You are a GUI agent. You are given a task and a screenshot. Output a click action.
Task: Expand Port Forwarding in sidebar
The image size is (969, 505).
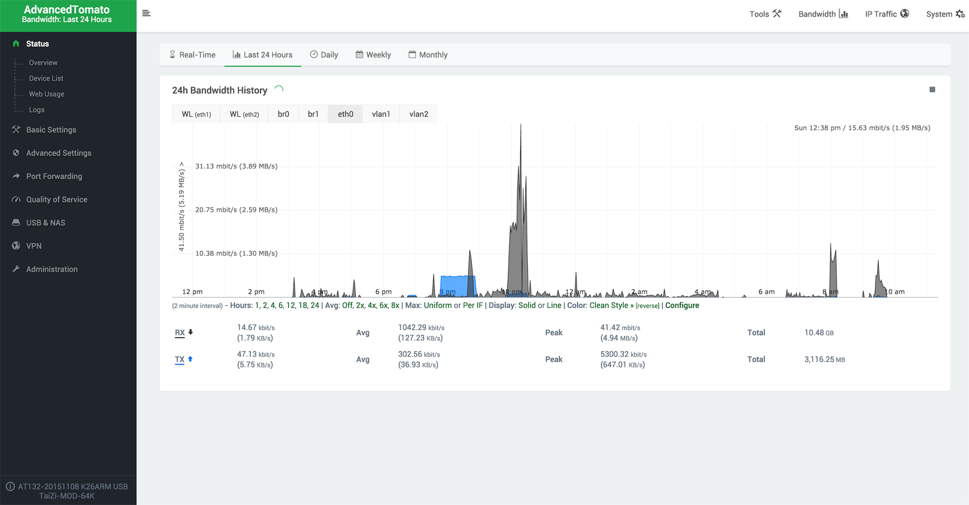click(x=68, y=176)
